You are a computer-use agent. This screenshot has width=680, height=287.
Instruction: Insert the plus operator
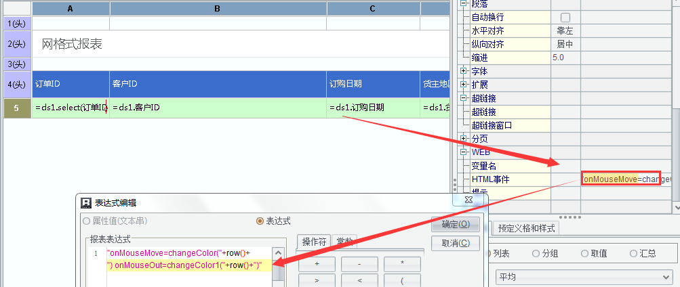(317, 263)
